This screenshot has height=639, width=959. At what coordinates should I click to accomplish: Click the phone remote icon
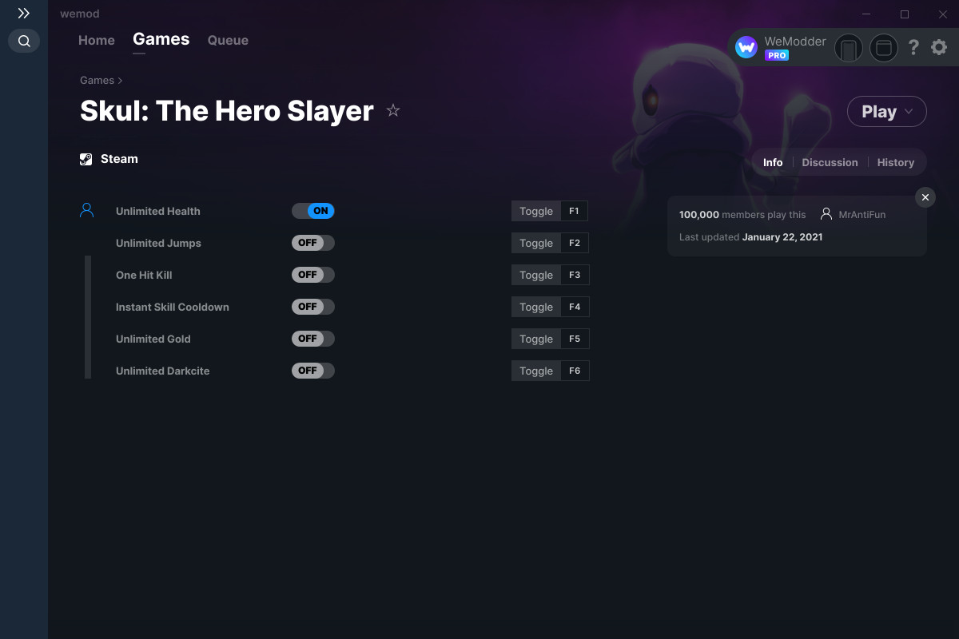click(x=849, y=49)
